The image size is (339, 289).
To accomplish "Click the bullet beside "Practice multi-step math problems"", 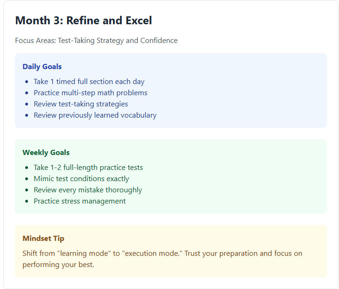I will coord(27,93).
